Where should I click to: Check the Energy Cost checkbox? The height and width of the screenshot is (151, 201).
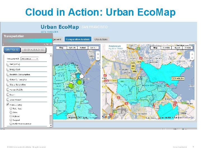[8, 69]
